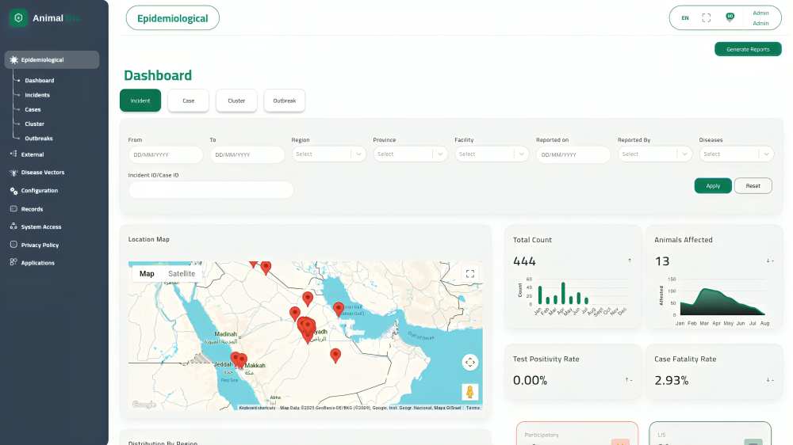Click the Applications icon in sidebar

point(13,262)
